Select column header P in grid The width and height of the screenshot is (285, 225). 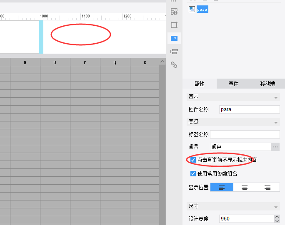click(x=85, y=62)
